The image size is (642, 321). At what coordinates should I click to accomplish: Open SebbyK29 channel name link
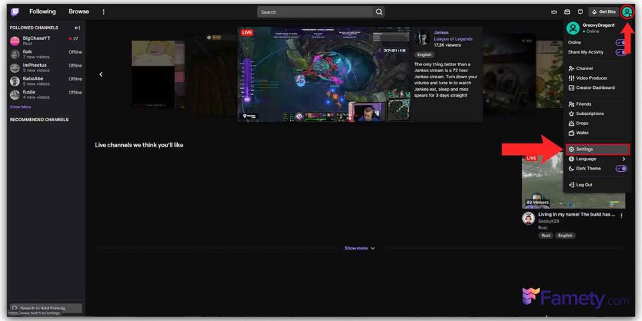(548, 221)
